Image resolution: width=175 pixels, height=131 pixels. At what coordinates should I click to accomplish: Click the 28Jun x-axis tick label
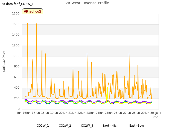136,113
